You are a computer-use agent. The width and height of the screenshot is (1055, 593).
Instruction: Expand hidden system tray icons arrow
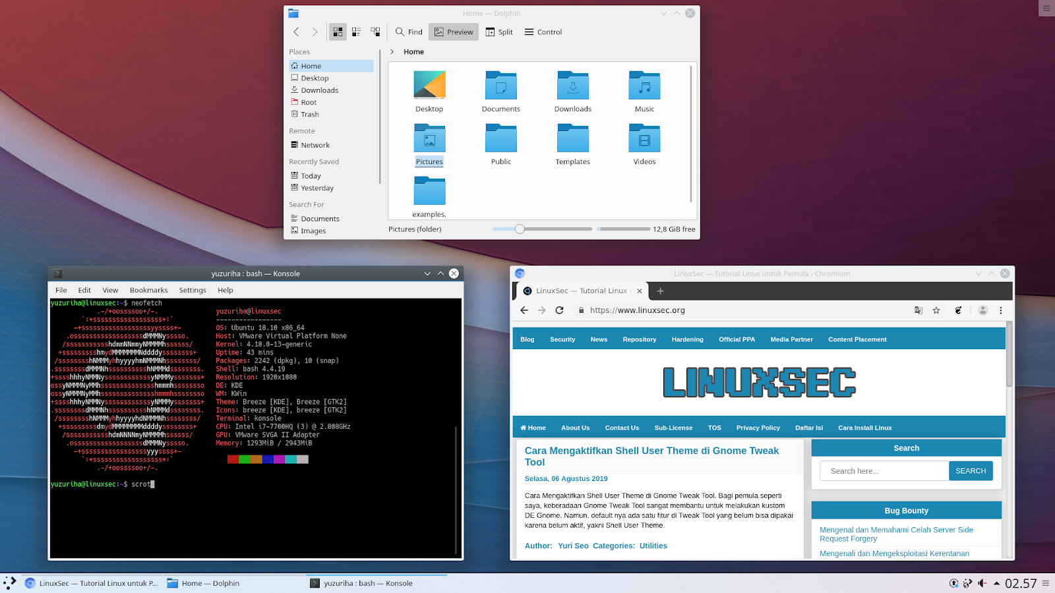pos(996,583)
